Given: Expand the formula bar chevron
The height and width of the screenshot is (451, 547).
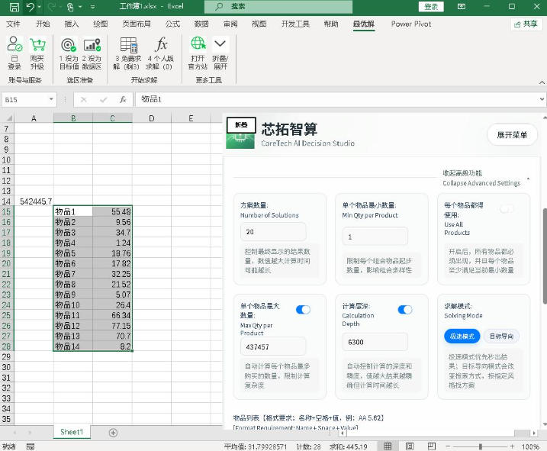Looking at the screenshot, I should (542, 99).
